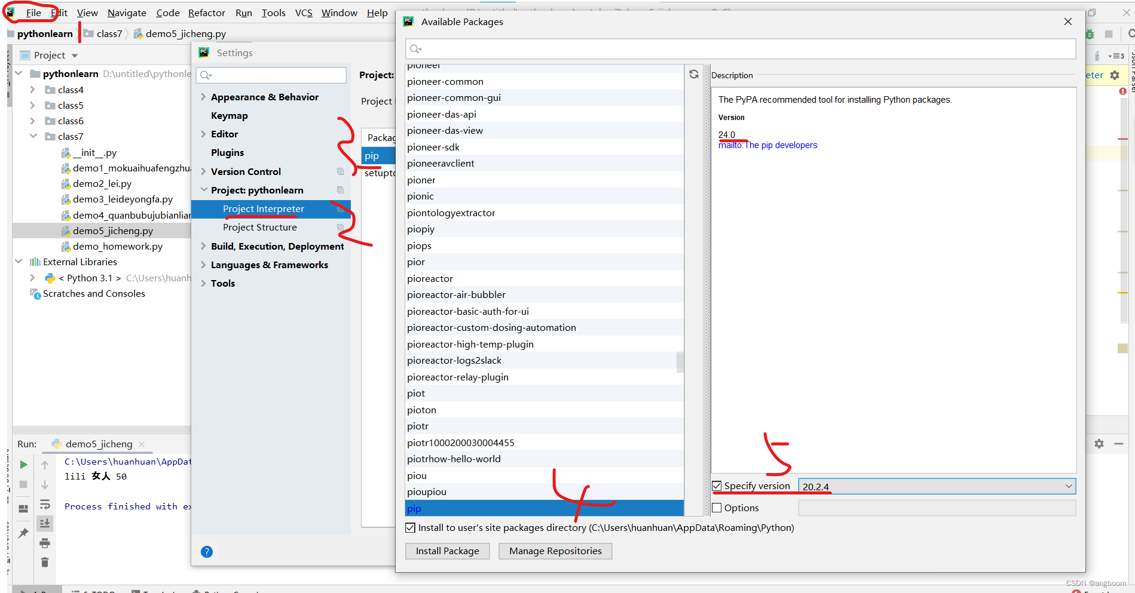Screen dimensions: 1135x593
Task: Select Scratches and Consoles node
Action: coord(94,294)
